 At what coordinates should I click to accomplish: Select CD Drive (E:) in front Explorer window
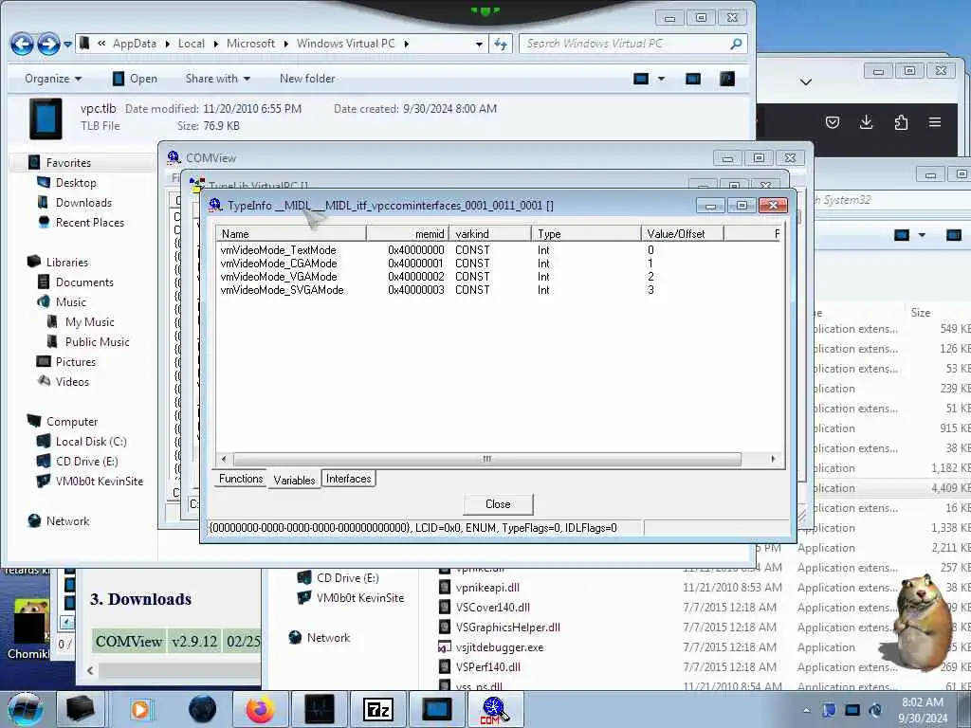86,462
